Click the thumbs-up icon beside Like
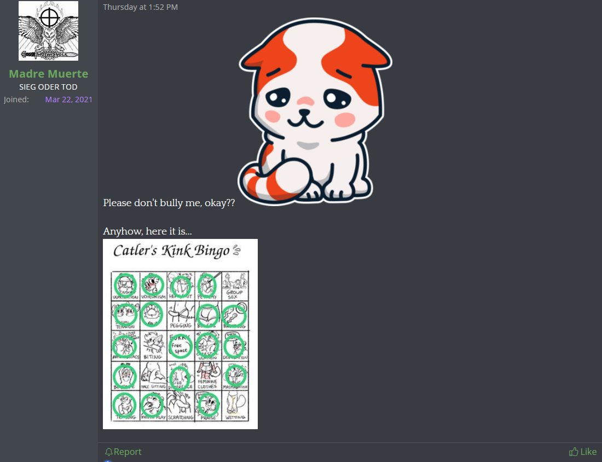Image resolution: width=602 pixels, height=462 pixels. (574, 452)
